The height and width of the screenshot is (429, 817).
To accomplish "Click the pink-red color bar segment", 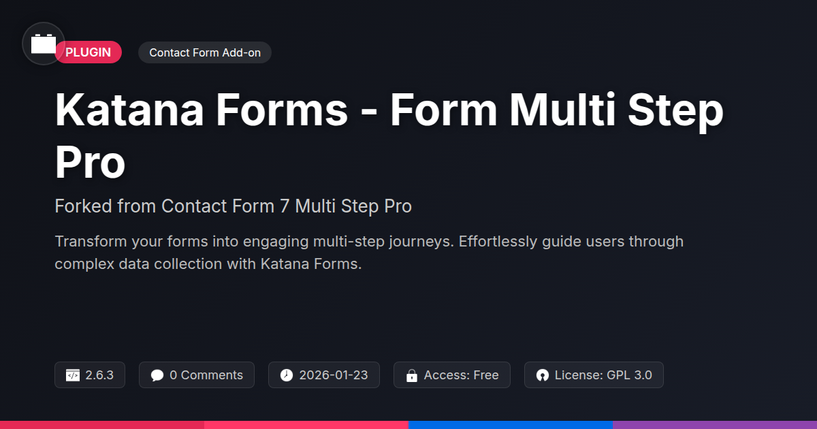I will 306,424.
